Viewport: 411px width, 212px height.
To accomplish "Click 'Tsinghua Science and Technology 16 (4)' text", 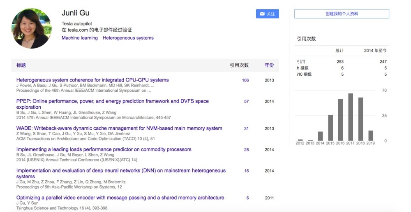I will pyautogui.click(x=62, y=208).
